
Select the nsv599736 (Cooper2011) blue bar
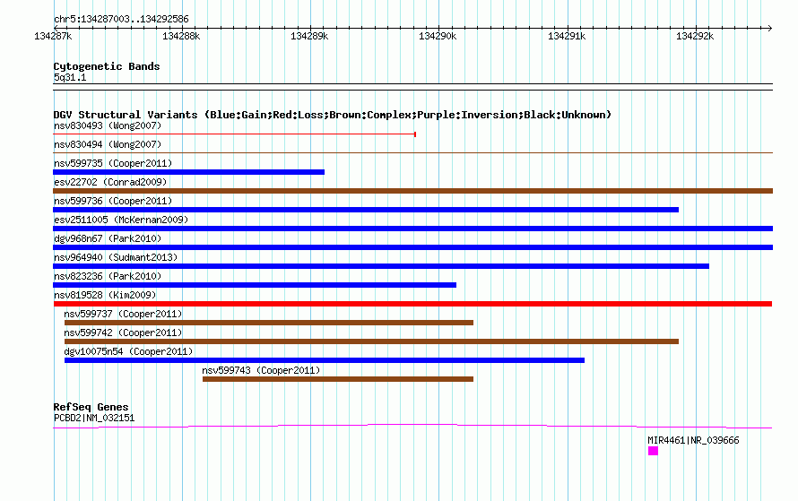(x=366, y=210)
